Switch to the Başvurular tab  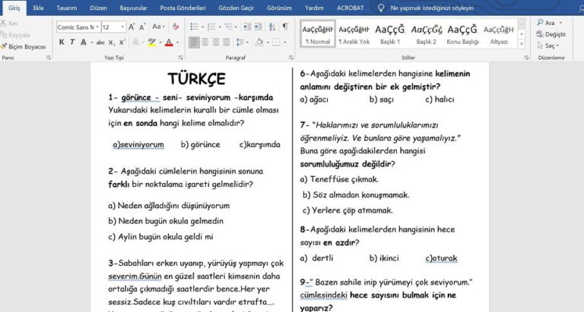click(x=133, y=8)
